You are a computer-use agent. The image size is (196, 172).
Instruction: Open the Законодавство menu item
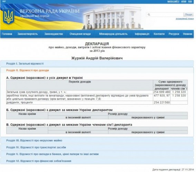coord(53,34)
